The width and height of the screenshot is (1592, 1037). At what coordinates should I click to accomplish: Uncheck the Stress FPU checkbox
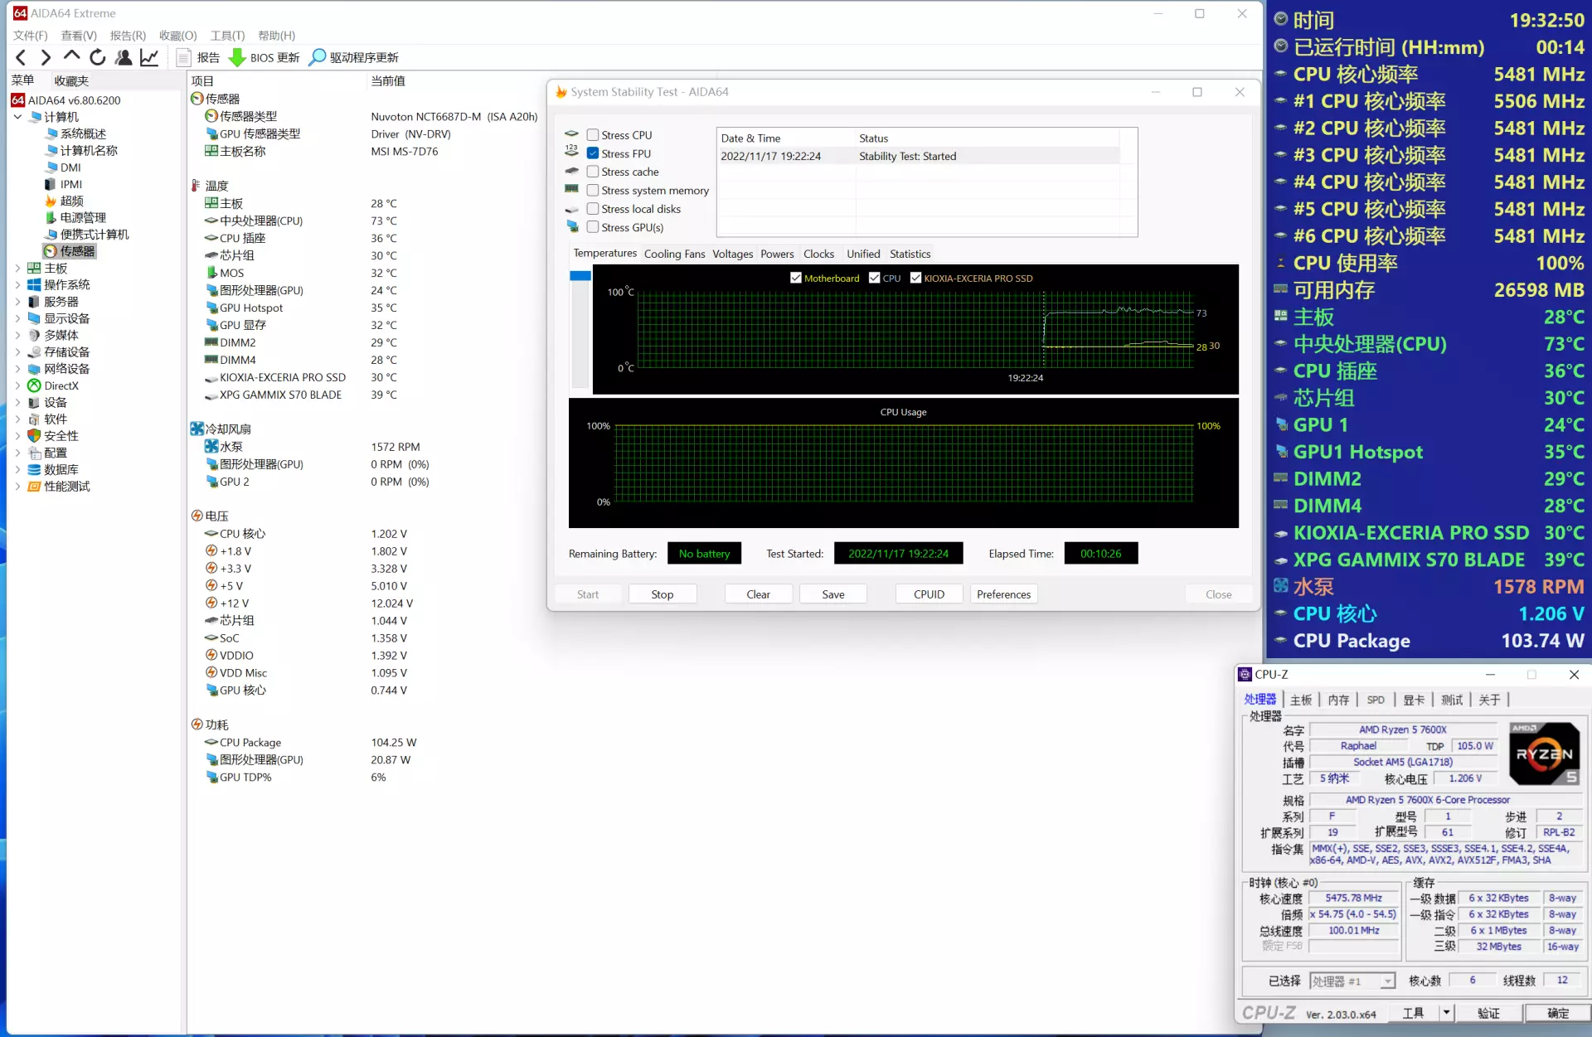(x=593, y=153)
